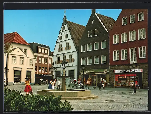This screenshot has width=151, height=114.
Task: Click the pedestrian walking by the green shopfront
Action: pos(104,83)
